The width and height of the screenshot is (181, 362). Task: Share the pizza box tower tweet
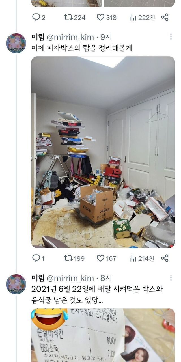(x=165, y=258)
